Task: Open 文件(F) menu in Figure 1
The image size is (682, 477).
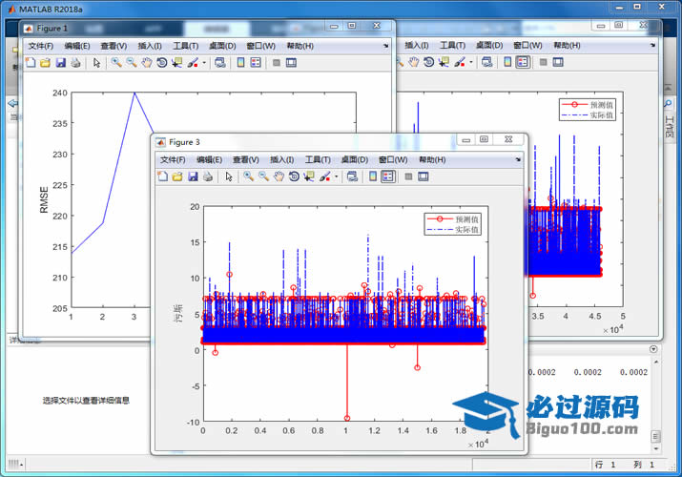Action: coord(40,46)
